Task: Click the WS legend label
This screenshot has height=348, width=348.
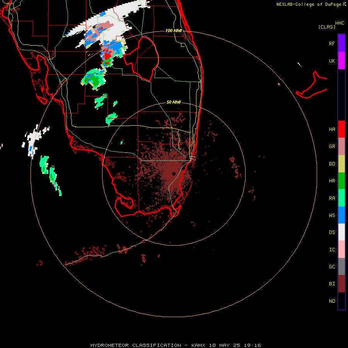Action: [332, 215]
